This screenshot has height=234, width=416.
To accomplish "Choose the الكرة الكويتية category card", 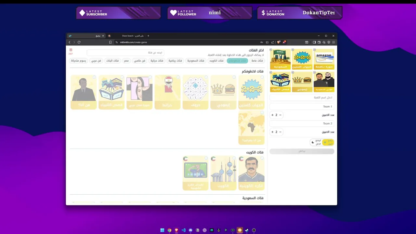I will 251,173.
